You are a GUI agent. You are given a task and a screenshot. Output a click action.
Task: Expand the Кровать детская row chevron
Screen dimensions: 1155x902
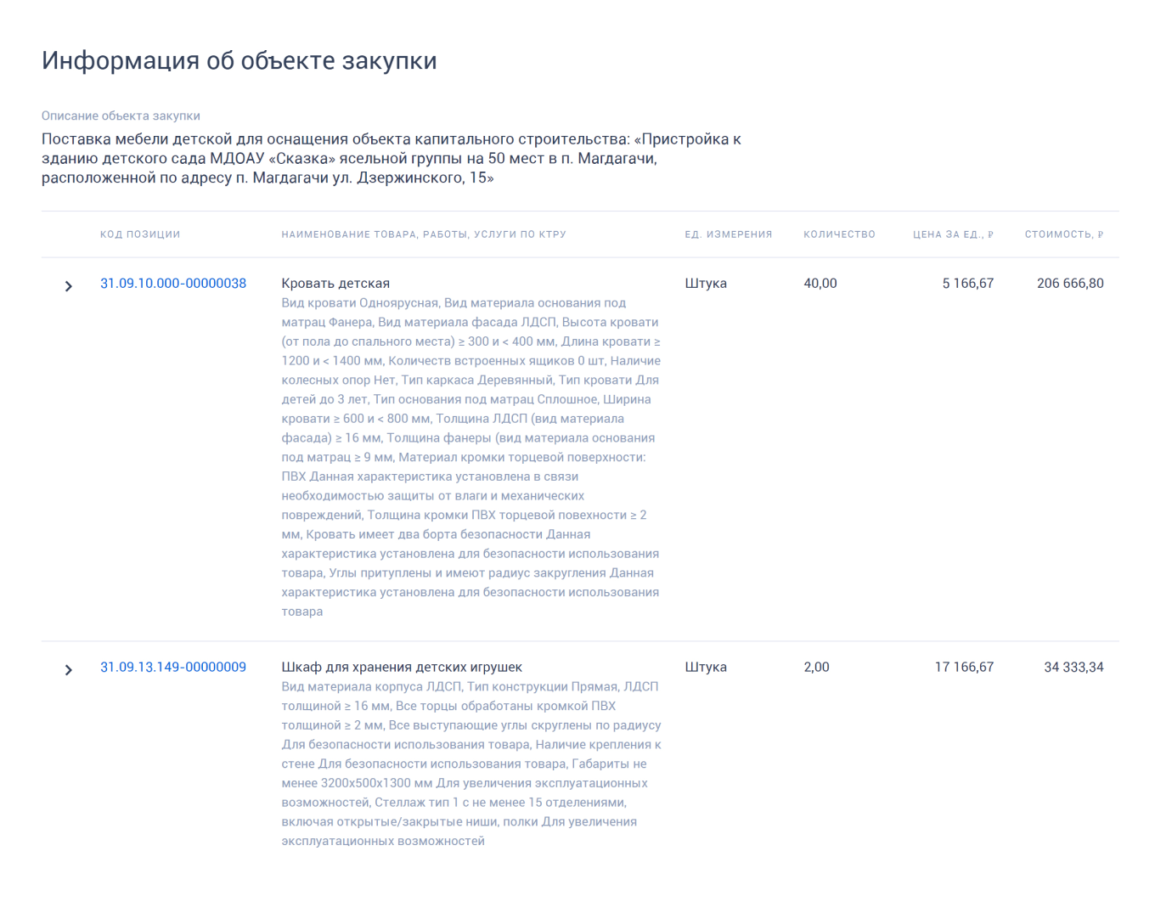pyautogui.click(x=69, y=286)
